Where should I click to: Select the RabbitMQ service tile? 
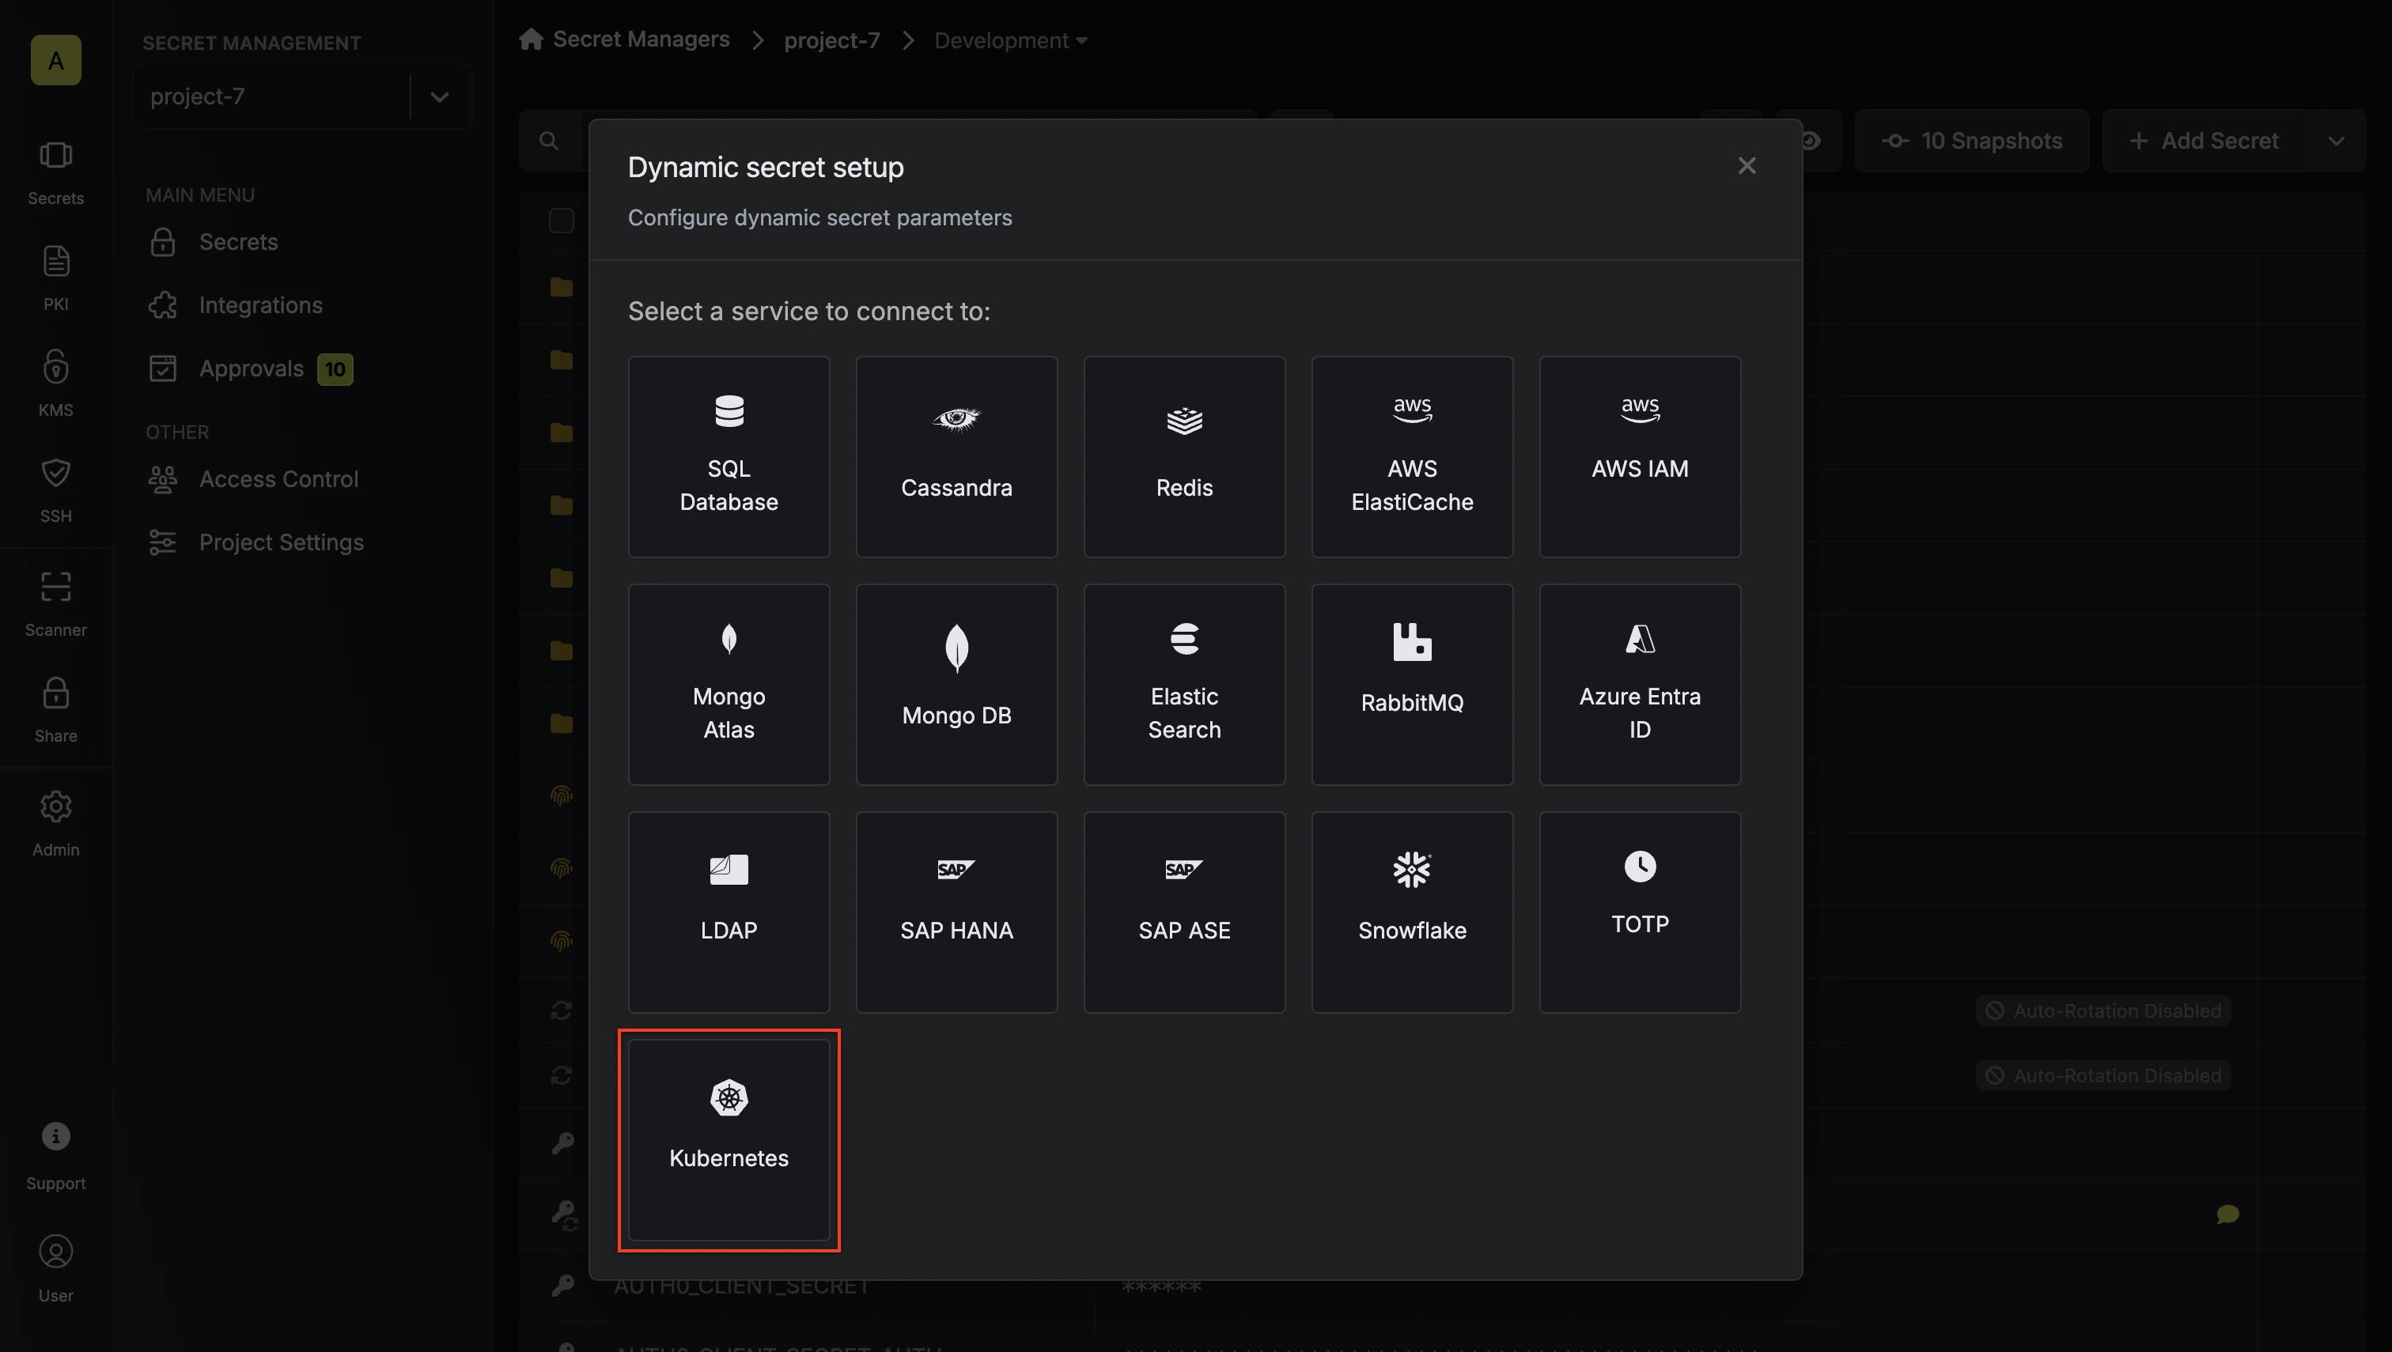pos(1412,685)
